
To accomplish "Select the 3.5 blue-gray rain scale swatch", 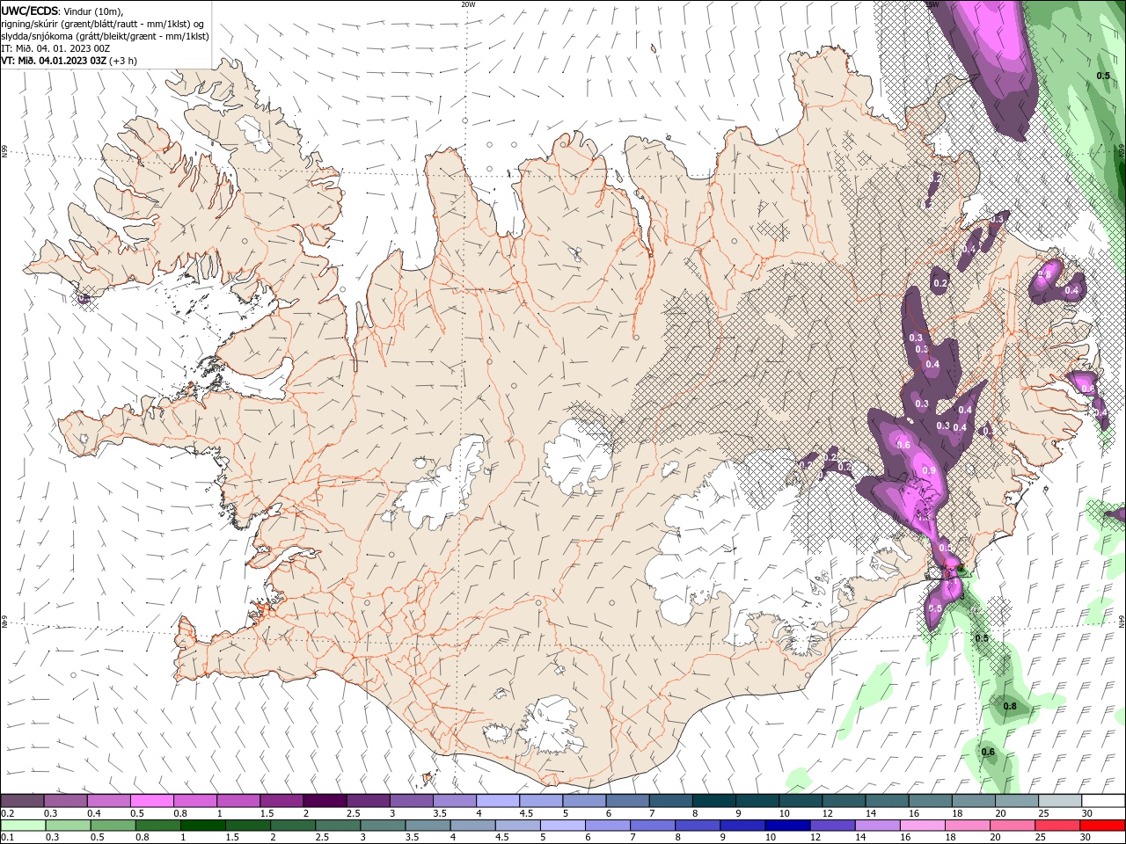I will tap(428, 826).
